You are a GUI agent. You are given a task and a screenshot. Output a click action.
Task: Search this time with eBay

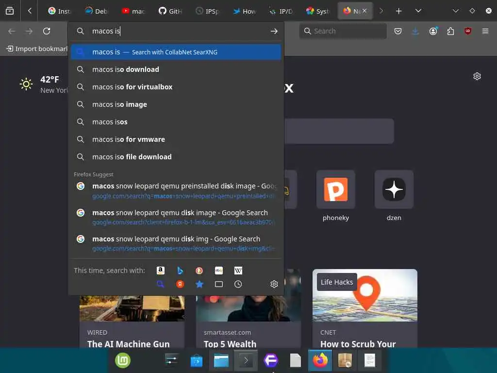point(219,271)
